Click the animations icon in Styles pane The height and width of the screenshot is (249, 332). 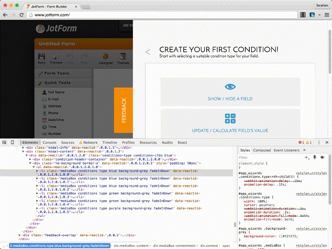[x=323, y=157]
